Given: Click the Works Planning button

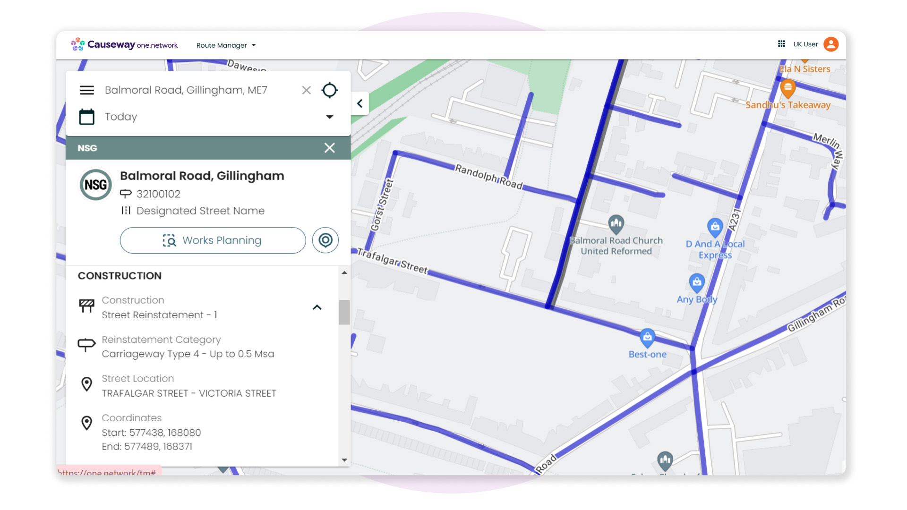Looking at the screenshot, I should coord(213,240).
